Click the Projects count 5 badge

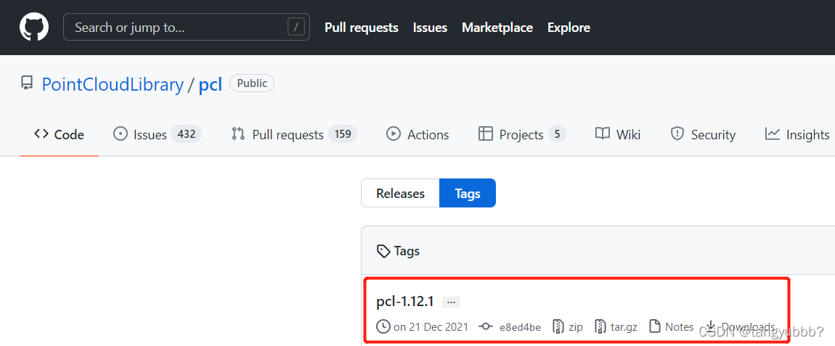(x=557, y=134)
